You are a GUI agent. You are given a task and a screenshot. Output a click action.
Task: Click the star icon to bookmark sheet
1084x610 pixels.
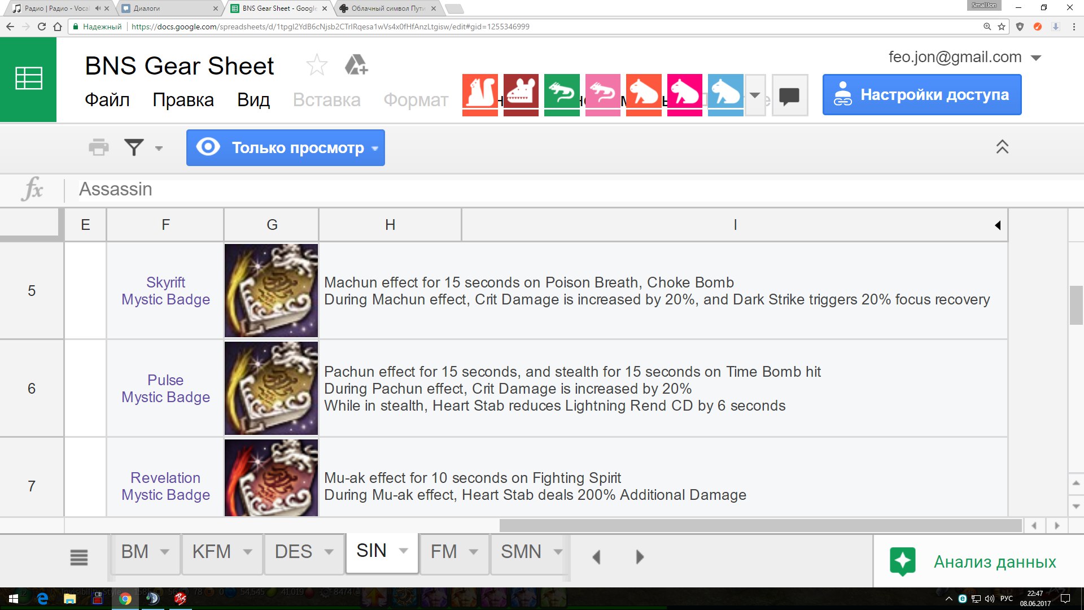point(316,66)
